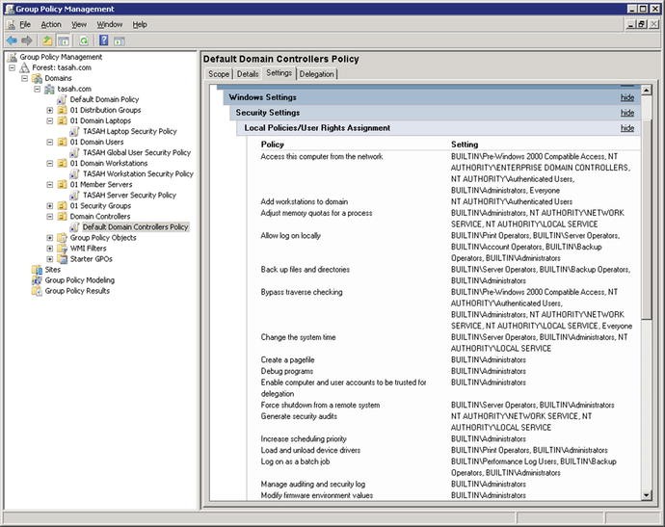Click the Forward arrow toolbar icon
Viewport: 665px width, 527px height.
(27, 40)
